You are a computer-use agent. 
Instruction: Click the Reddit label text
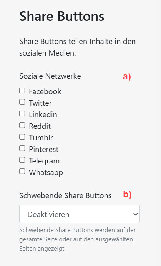[40, 126]
